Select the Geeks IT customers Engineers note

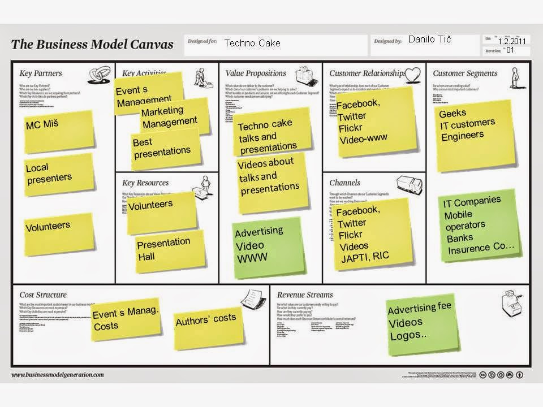[476, 136]
